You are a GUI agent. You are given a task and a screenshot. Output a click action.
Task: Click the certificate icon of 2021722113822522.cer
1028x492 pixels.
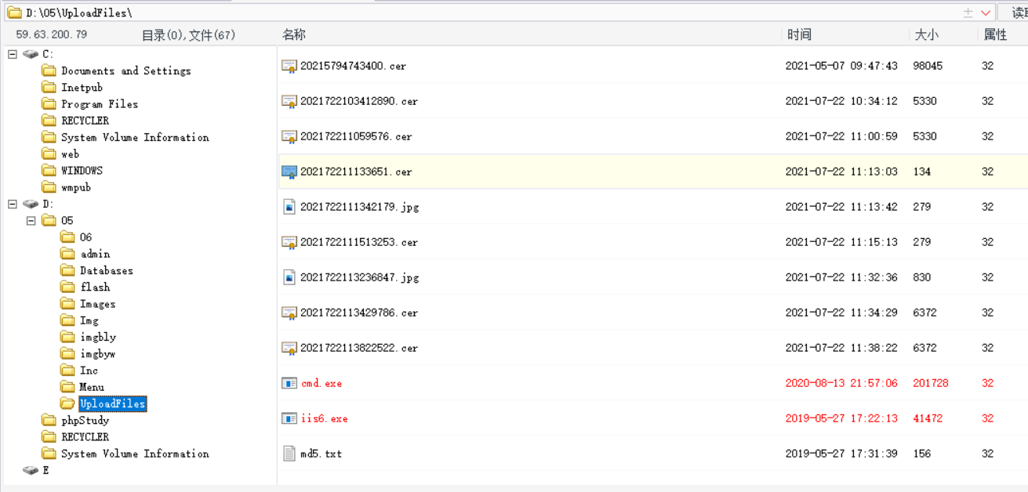289,348
